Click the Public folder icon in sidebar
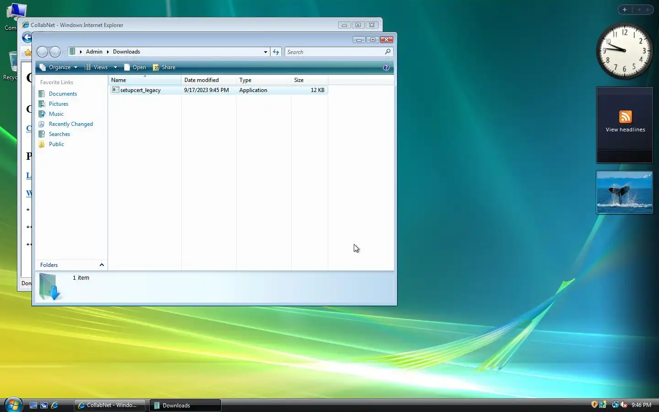The image size is (659, 412). [x=42, y=144]
